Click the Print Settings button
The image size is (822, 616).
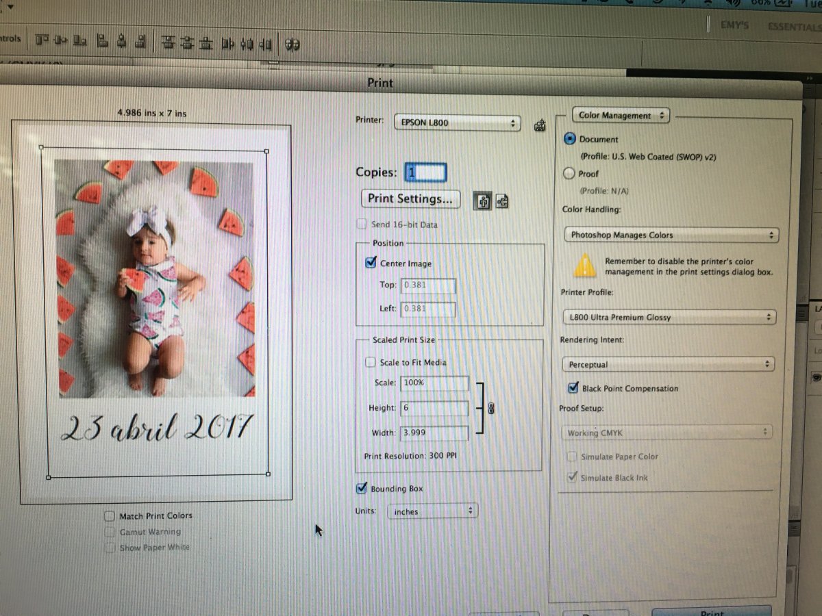[410, 199]
